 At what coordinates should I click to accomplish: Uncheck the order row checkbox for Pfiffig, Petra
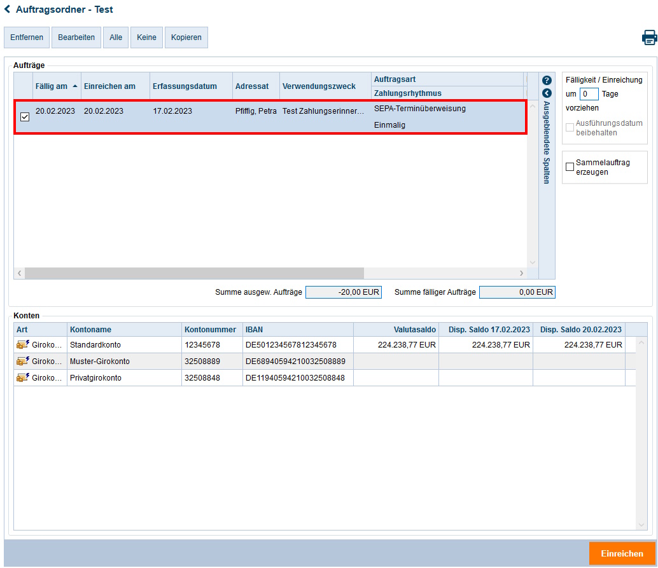tap(25, 117)
